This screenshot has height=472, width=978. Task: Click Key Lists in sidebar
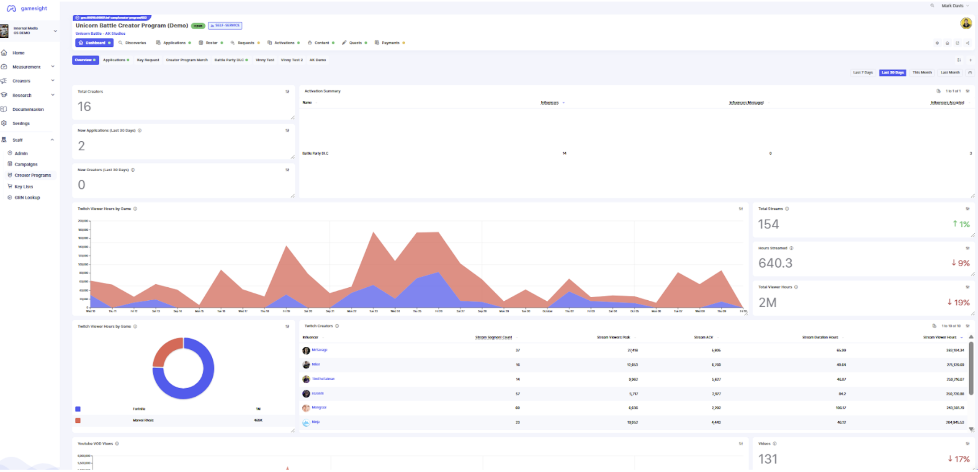pyautogui.click(x=23, y=187)
